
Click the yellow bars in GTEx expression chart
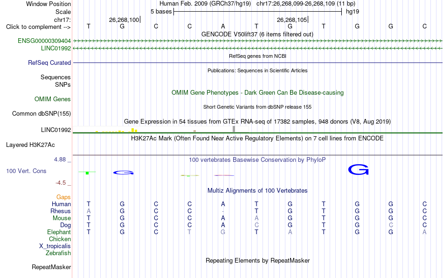pos(117,131)
